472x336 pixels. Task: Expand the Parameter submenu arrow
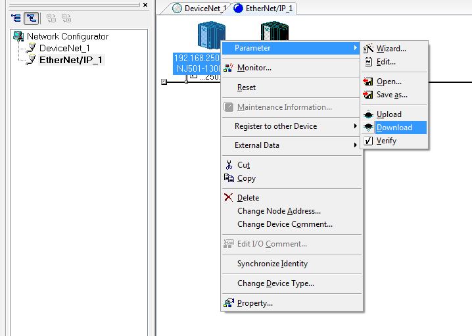356,48
